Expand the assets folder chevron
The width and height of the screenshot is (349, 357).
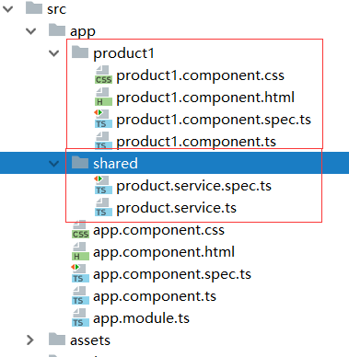[30, 340]
